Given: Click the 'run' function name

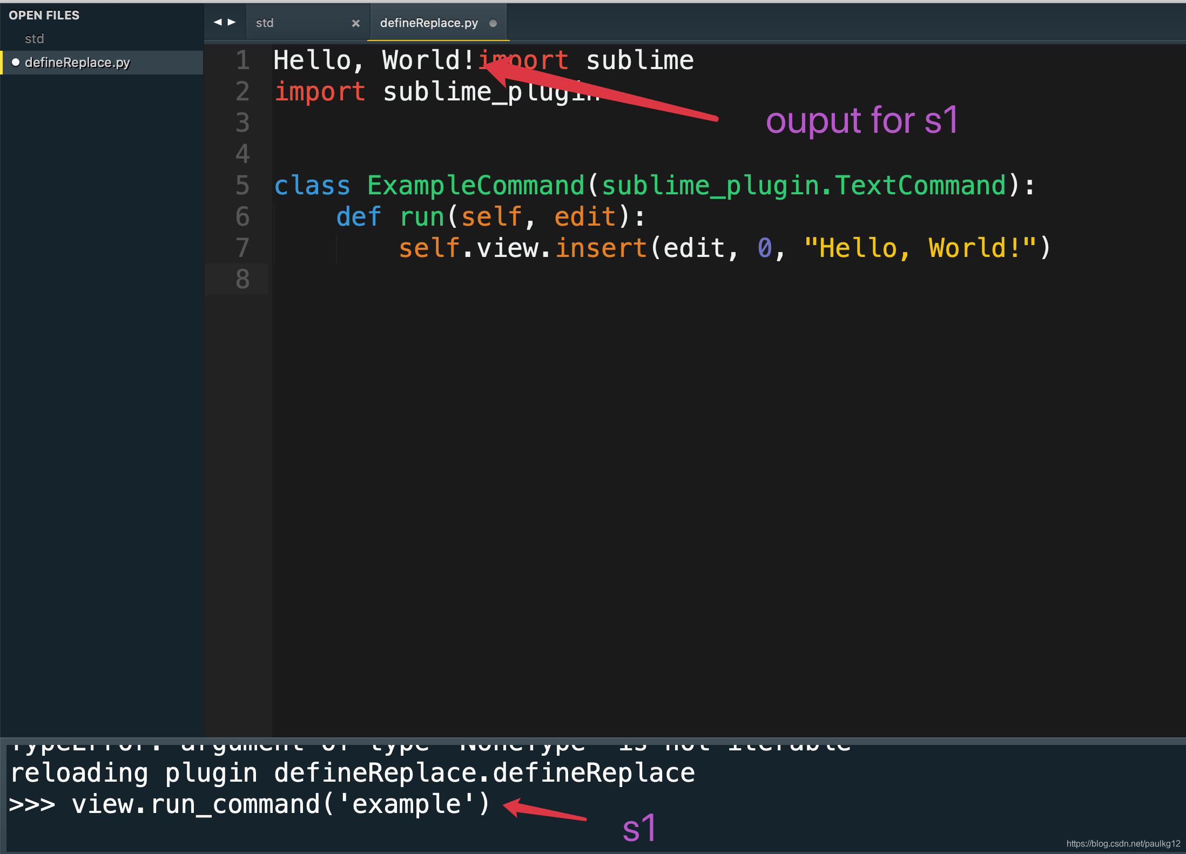Looking at the screenshot, I should coord(422,217).
